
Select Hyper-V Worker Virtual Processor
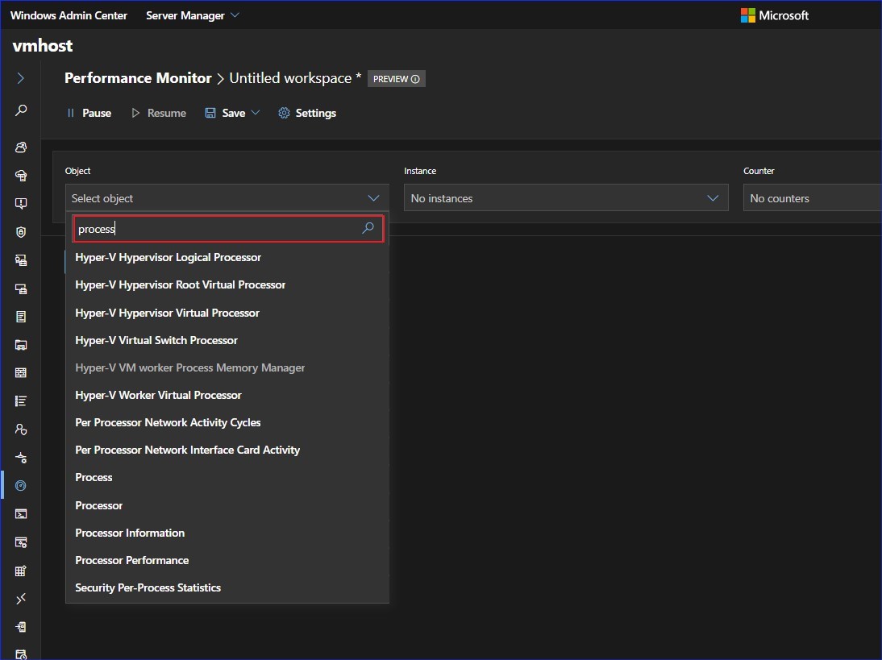coord(227,395)
